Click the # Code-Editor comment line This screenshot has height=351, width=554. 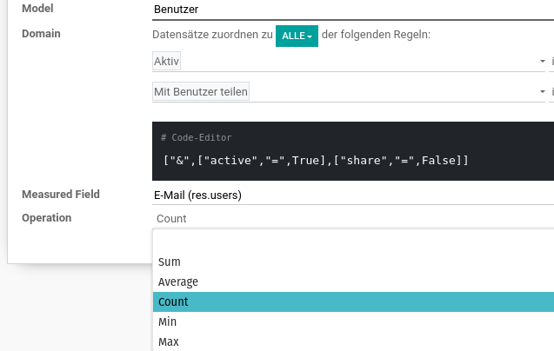click(196, 137)
